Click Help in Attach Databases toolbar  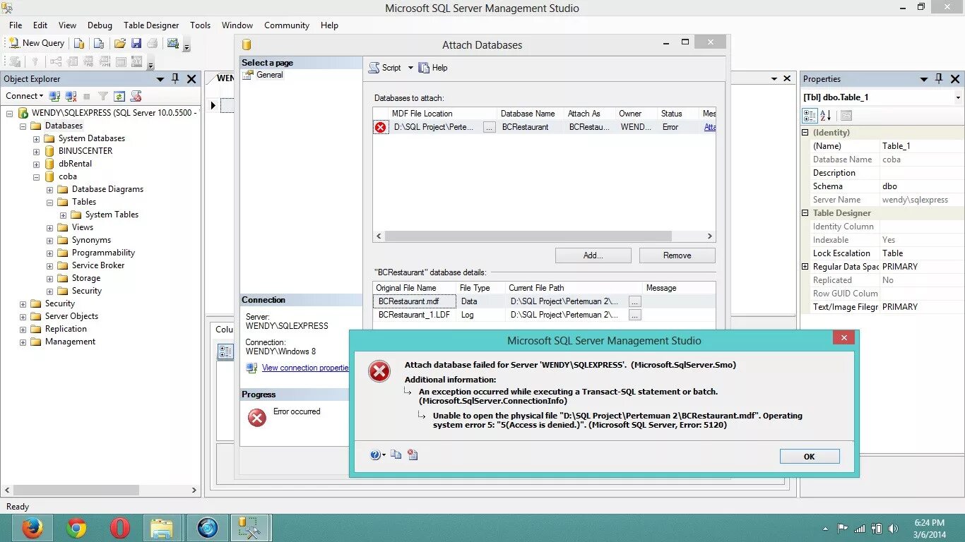pyautogui.click(x=432, y=68)
